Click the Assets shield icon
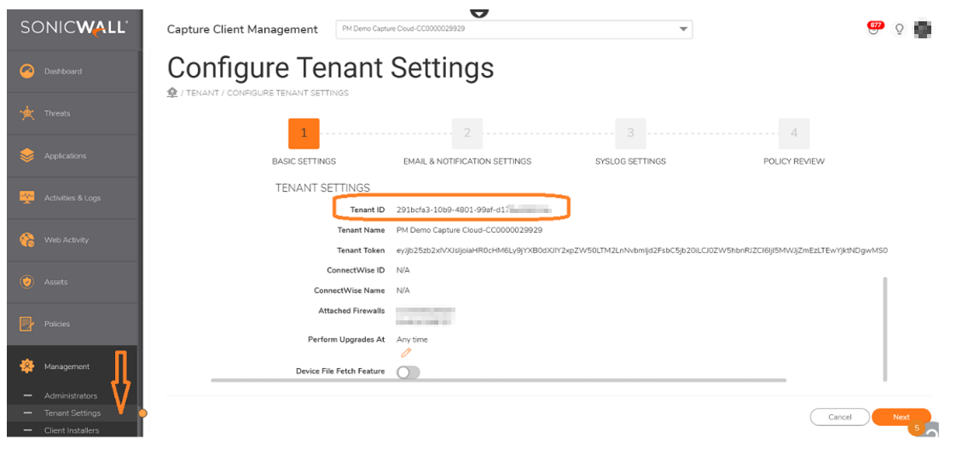The height and width of the screenshot is (455, 962). pos(26,282)
